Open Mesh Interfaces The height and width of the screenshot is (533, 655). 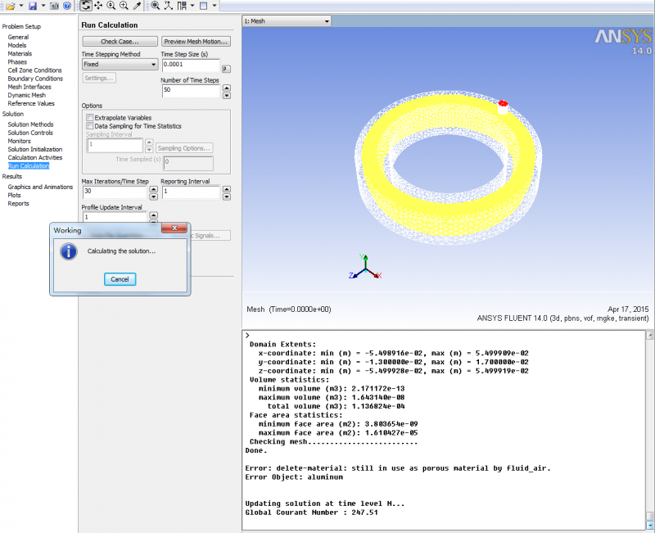coord(29,88)
